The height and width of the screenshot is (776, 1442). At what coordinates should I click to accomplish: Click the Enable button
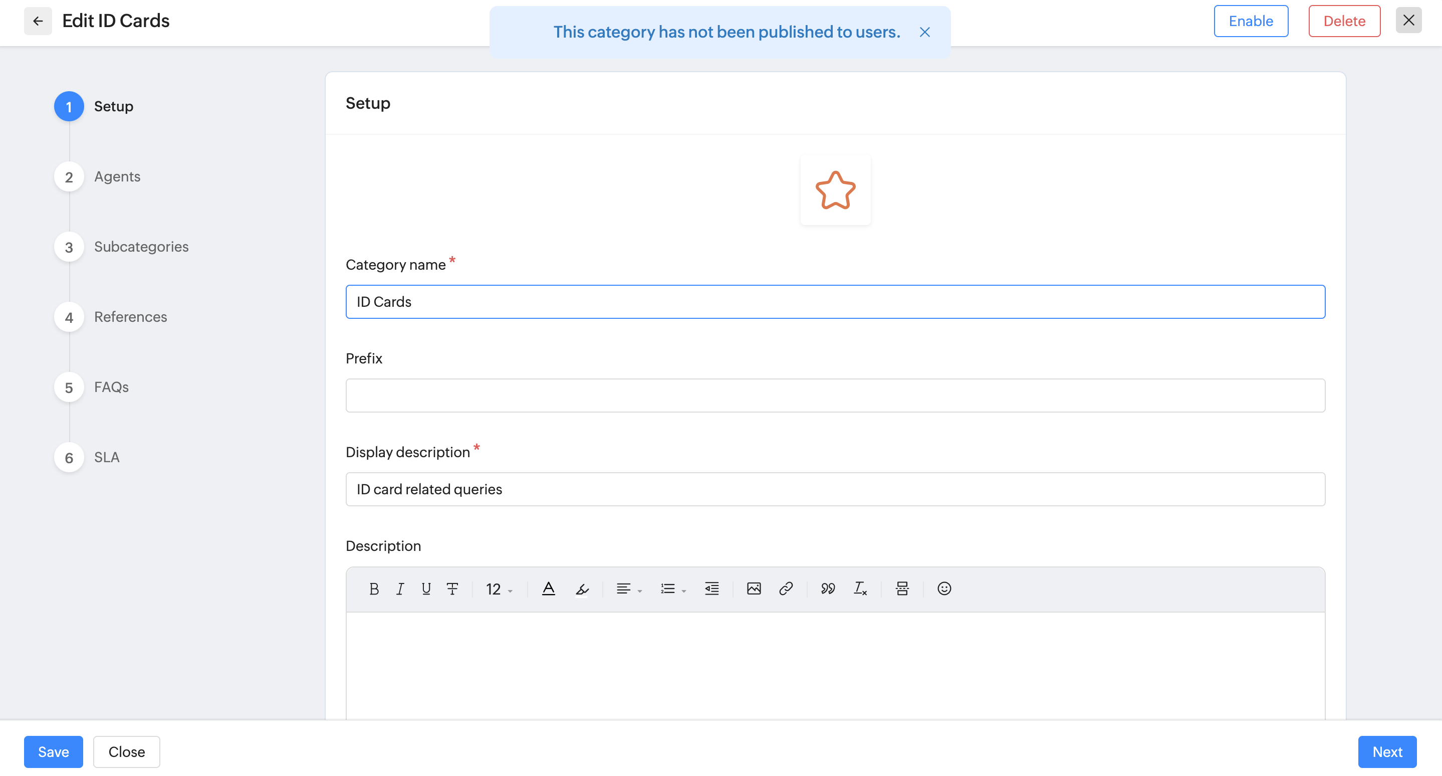(1250, 21)
